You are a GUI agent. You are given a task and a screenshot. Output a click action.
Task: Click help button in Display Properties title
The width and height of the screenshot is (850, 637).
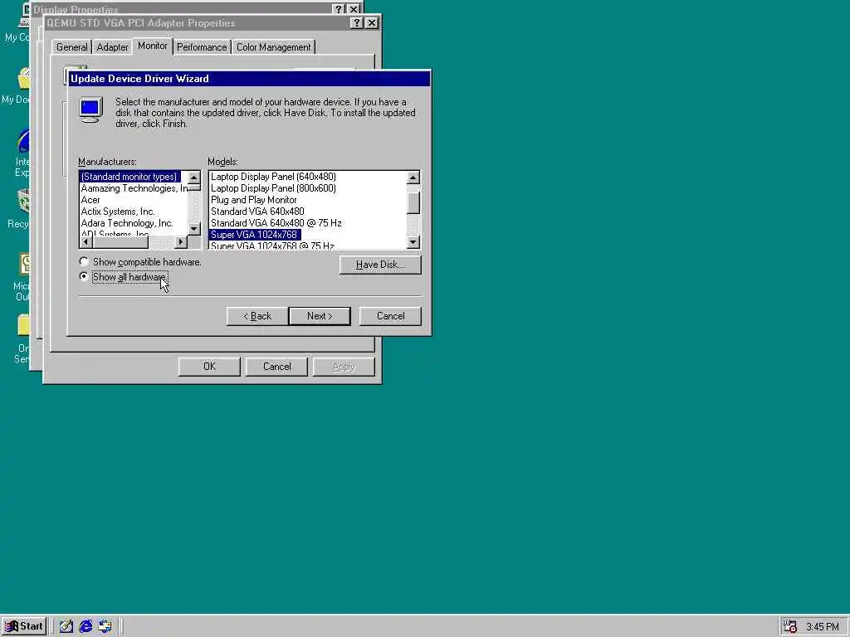[x=339, y=9]
